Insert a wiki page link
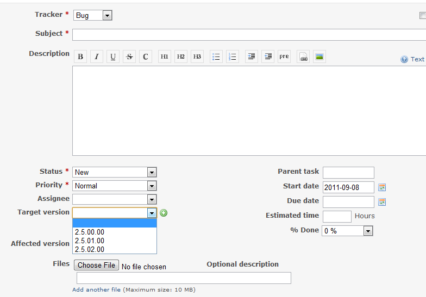Viewport: 426px width, 297px height. 303,56
